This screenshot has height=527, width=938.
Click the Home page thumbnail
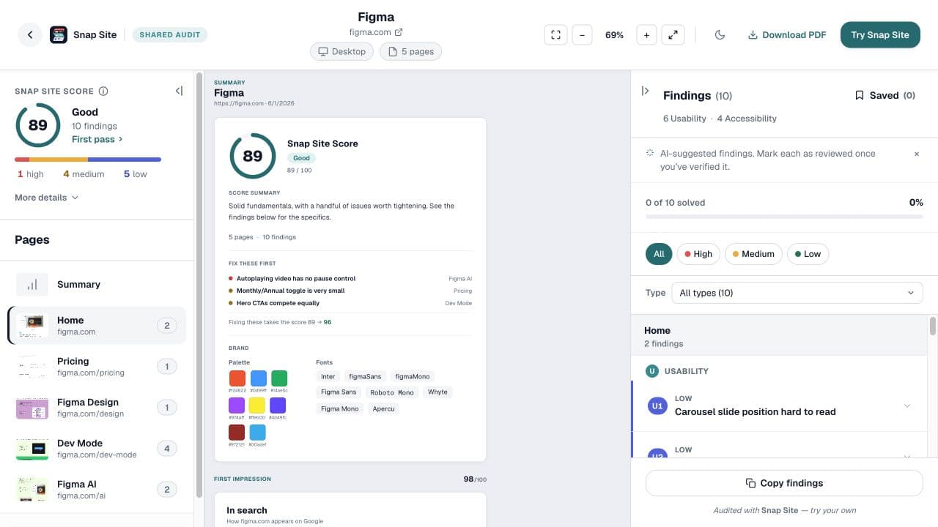[x=32, y=325]
